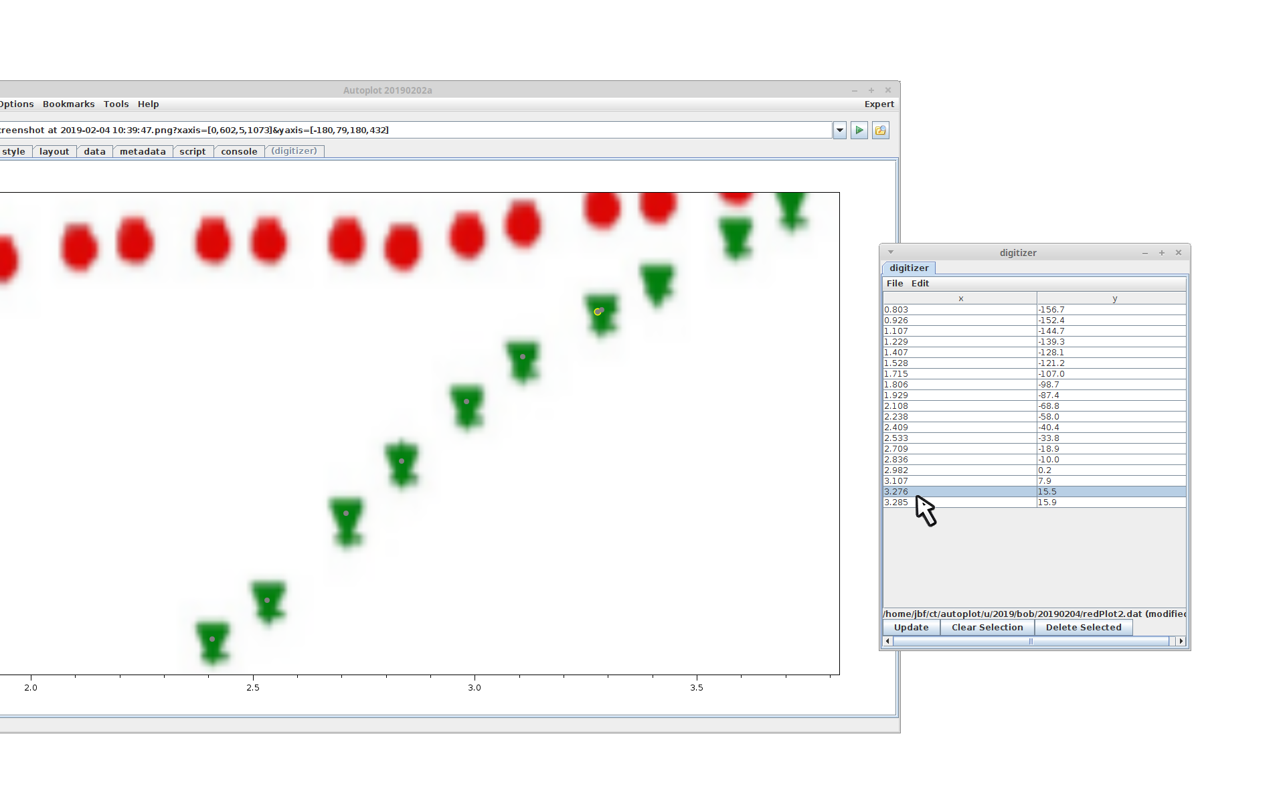The image size is (1285, 803).
Task: Select the table row with x 1.929
Action: click(x=1035, y=395)
